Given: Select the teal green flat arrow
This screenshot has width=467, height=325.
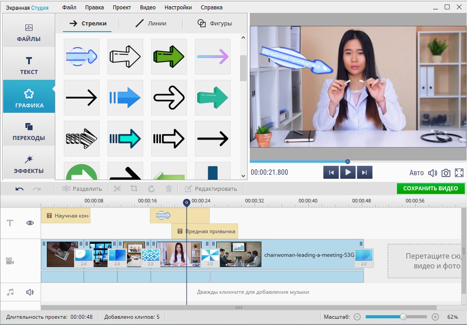Looking at the screenshot, I should (x=213, y=97).
